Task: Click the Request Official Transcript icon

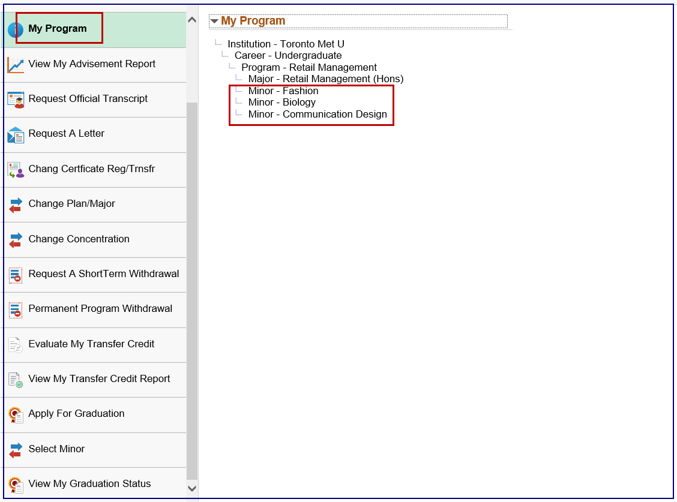Action: [x=16, y=100]
